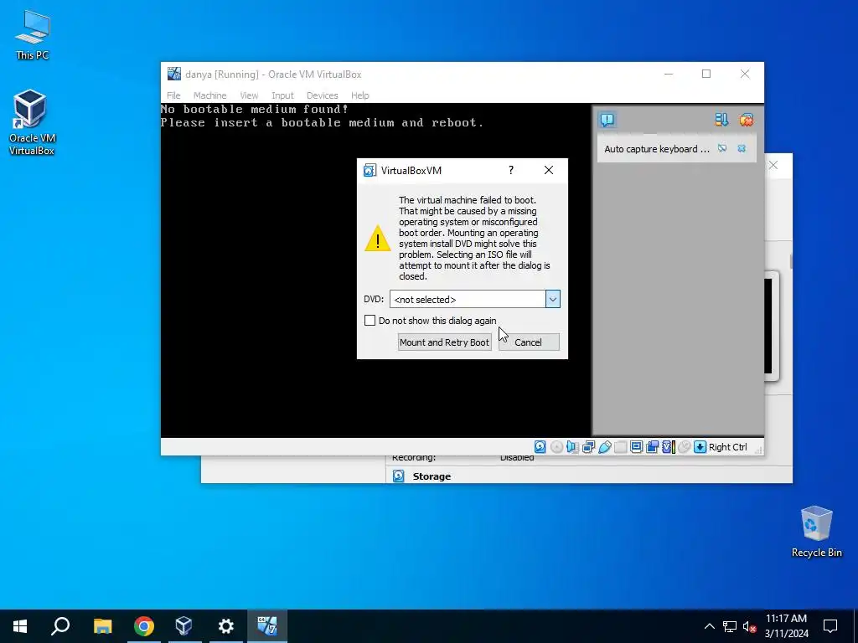This screenshot has width=858, height=643.
Task: Click the Cancel button in dialog
Action: [529, 342]
